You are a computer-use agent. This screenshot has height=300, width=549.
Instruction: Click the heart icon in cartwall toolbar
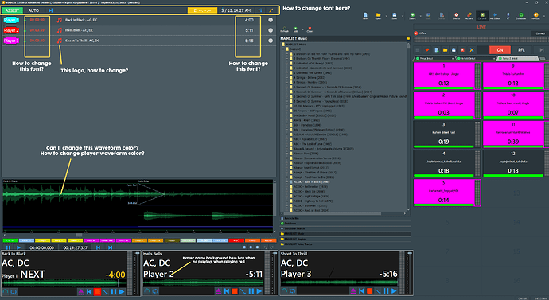coord(426,50)
